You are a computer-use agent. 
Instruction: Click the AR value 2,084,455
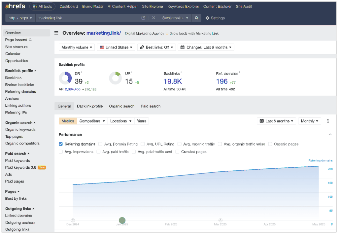pyautogui.click(x=73, y=89)
